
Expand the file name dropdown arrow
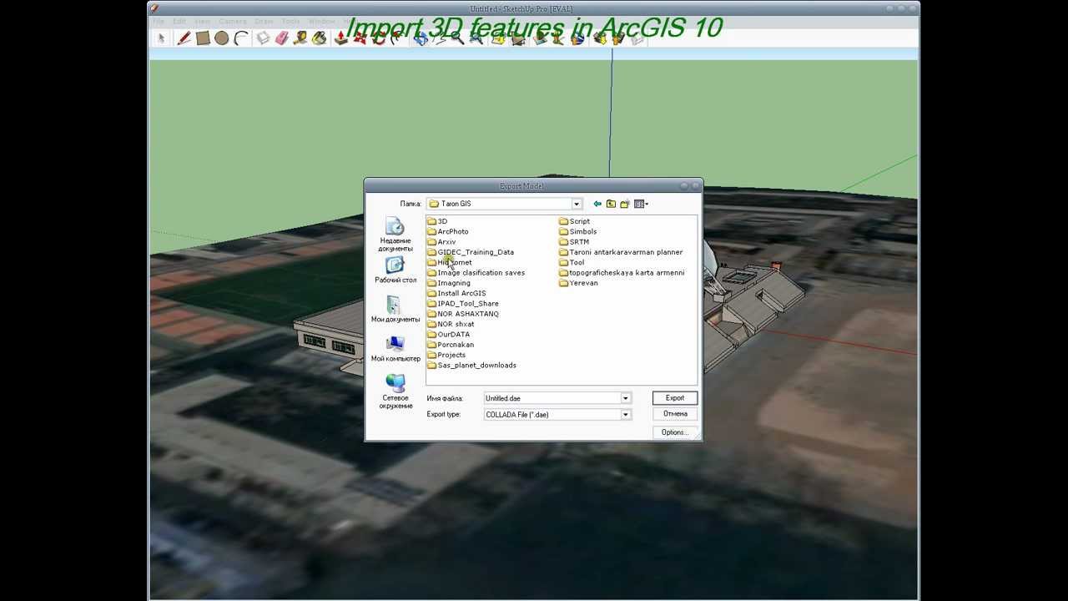point(625,398)
